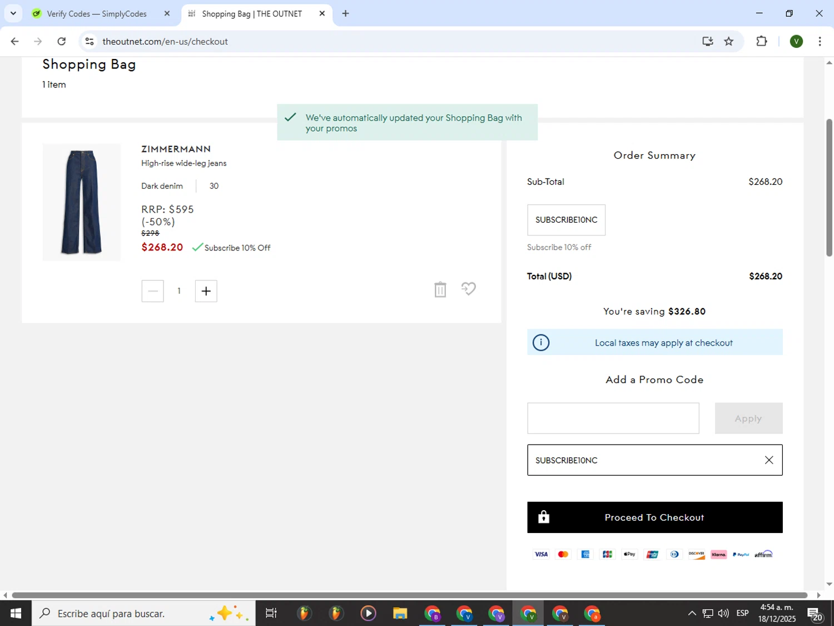834x626 pixels.
Task: Click the Klarna payment icon
Action: pyautogui.click(x=719, y=554)
